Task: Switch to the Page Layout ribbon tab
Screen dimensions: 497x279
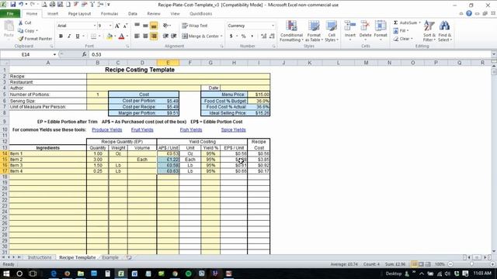Action: tap(79, 14)
